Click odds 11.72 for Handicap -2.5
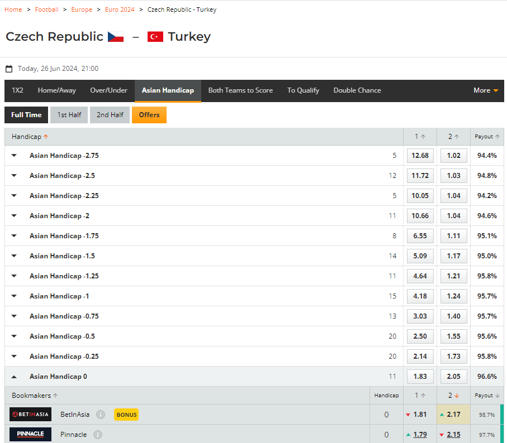The image size is (507, 443). coord(420,176)
